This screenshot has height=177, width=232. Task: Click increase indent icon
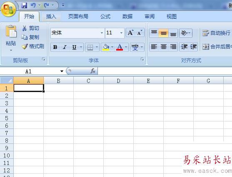[x=193, y=47]
